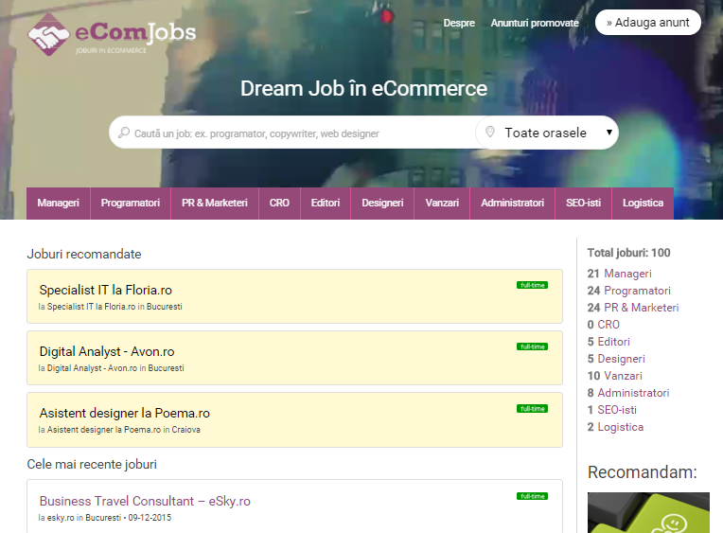Open Asistent designer la Poema.ro job
The height and width of the screenshot is (533, 723).
pyautogui.click(x=125, y=413)
